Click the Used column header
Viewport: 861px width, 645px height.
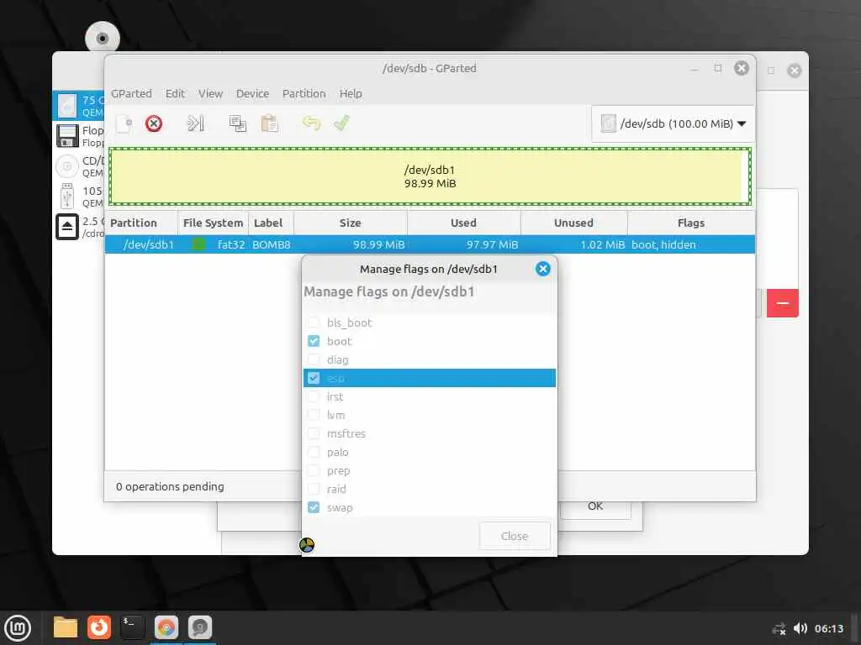click(463, 223)
